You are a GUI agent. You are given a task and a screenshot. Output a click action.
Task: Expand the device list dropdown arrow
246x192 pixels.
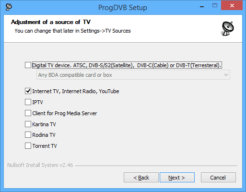pos(226,75)
